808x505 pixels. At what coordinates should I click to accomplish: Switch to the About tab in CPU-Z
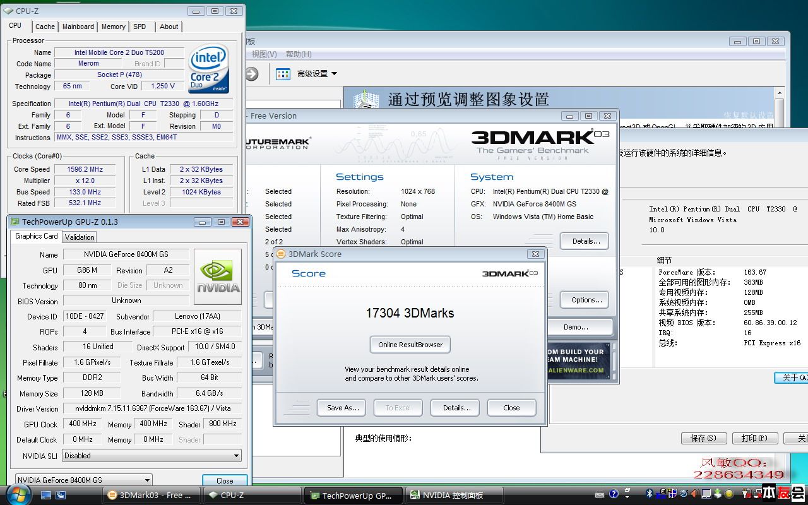click(x=169, y=27)
